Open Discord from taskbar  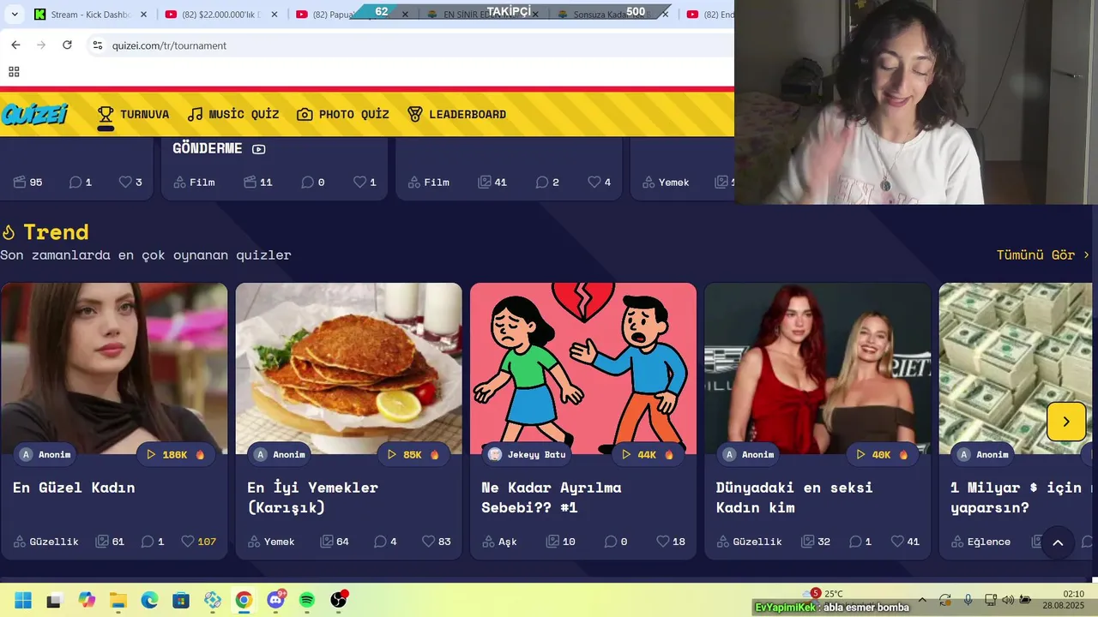coord(276,600)
